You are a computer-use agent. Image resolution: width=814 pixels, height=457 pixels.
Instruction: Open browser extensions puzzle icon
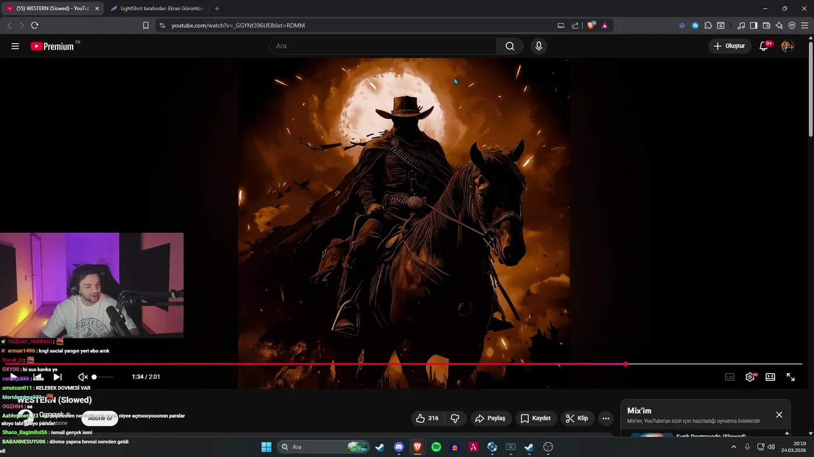pyautogui.click(x=708, y=25)
